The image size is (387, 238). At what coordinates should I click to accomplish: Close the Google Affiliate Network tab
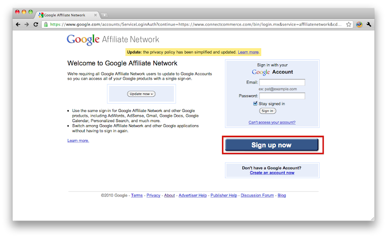[95, 15]
